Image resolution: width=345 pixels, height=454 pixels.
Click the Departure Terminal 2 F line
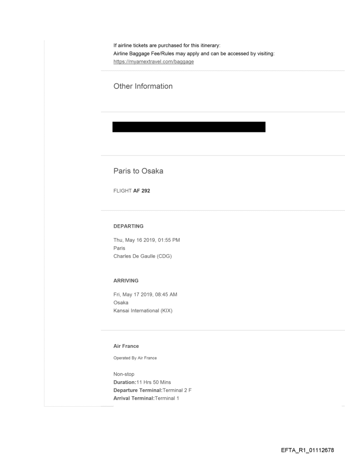[151, 390]
